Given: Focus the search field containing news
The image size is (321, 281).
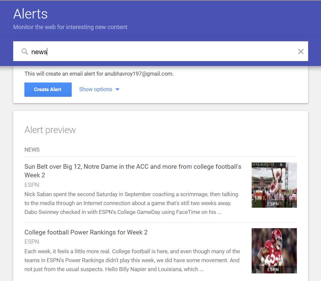Looking at the screenshot, I should (x=160, y=51).
